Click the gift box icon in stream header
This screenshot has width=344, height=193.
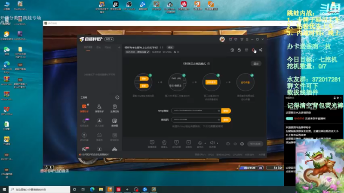point(232,50)
